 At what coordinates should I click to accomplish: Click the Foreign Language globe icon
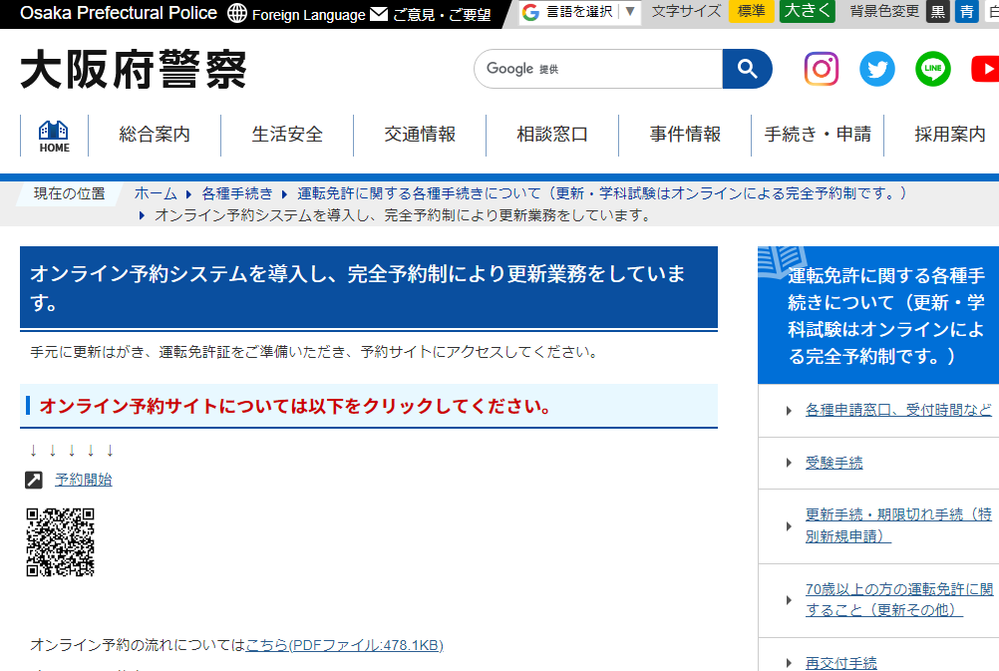click(x=235, y=14)
